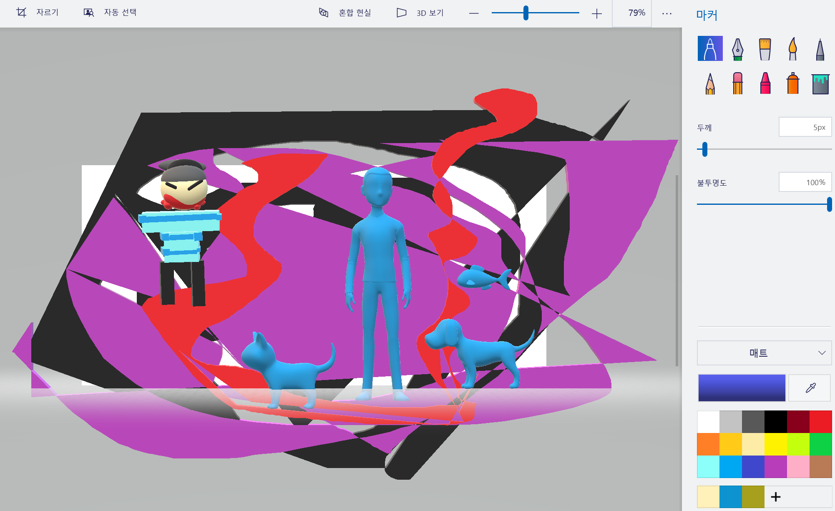Select the Fill bucket tool
The image size is (835, 511).
820,83
